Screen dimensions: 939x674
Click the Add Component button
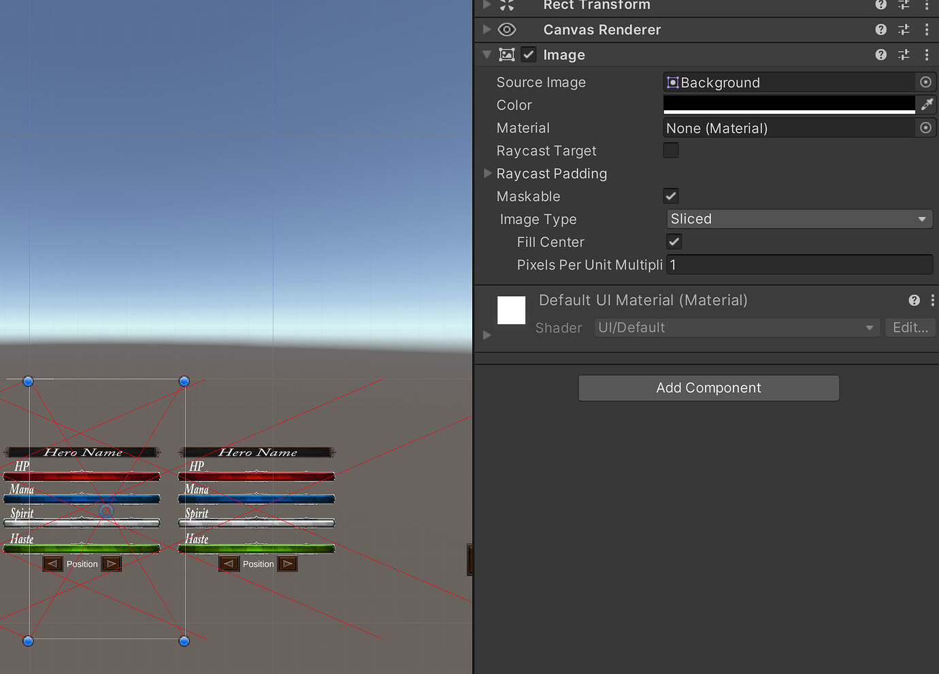(708, 387)
